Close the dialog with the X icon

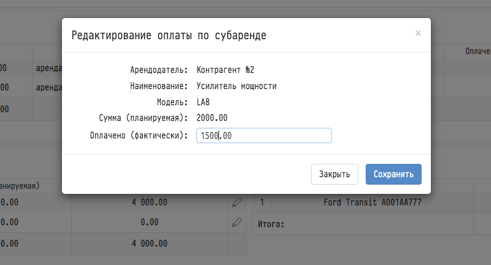[418, 33]
